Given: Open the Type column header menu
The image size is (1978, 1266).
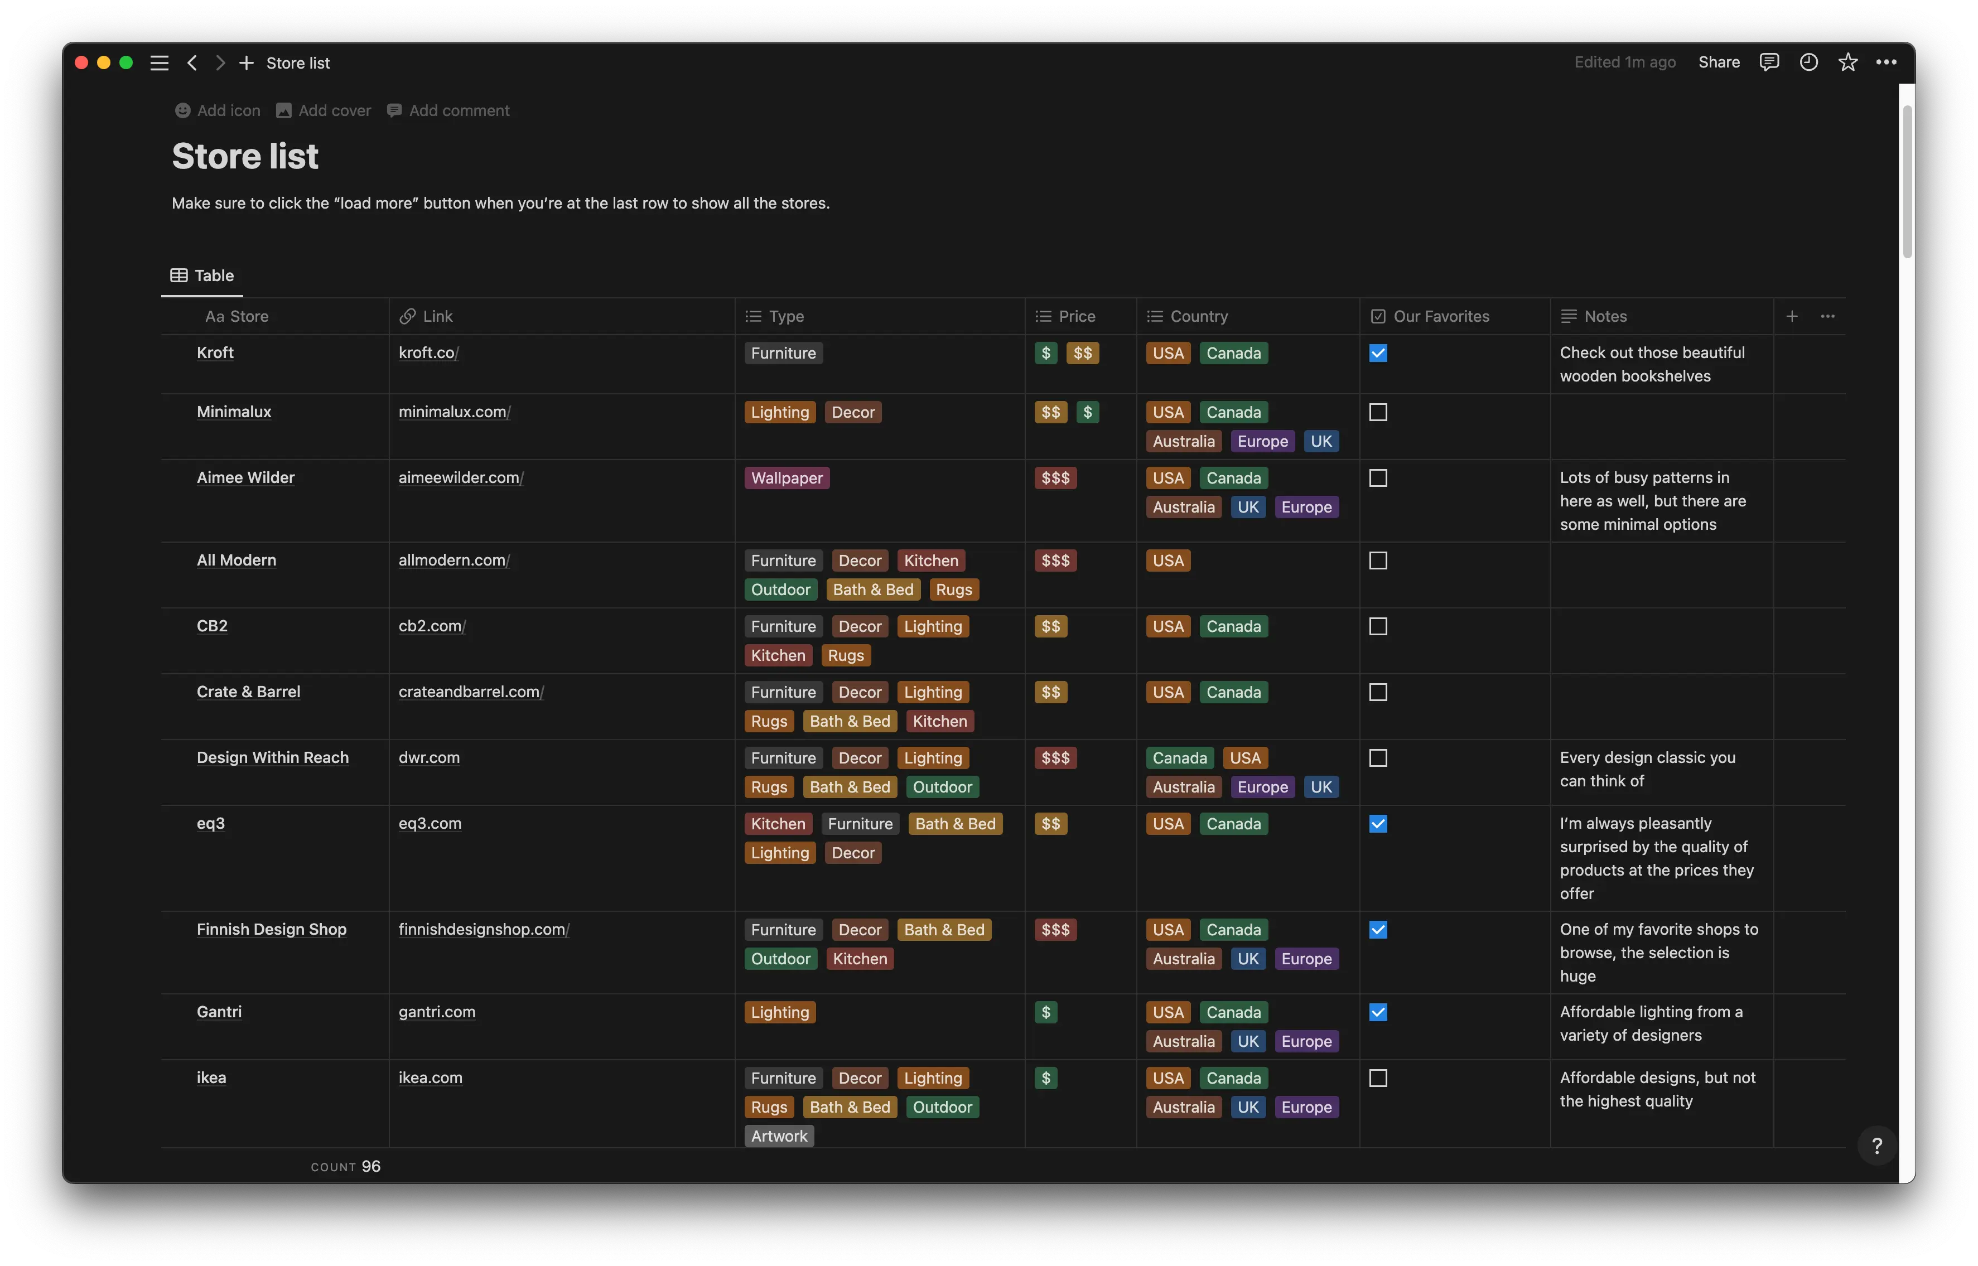Looking at the screenshot, I should pos(880,317).
